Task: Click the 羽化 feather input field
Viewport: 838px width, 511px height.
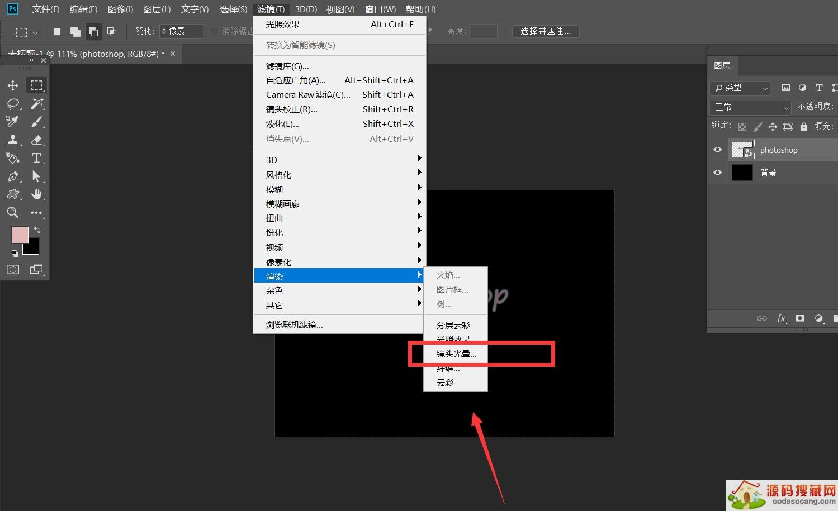Action: [x=181, y=31]
